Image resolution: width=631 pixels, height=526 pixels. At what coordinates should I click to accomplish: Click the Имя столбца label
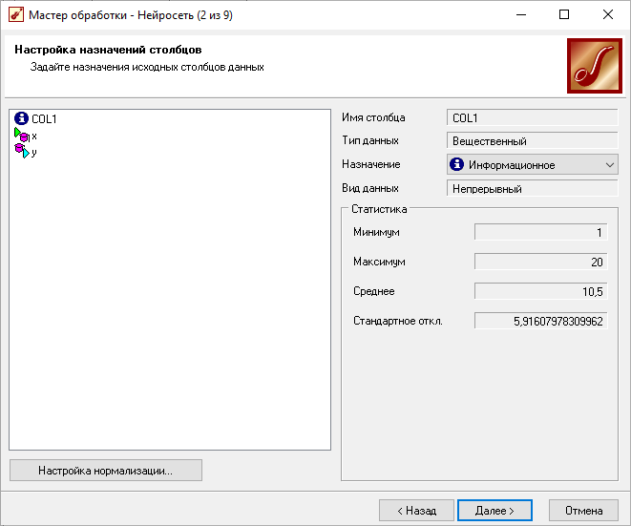pos(373,117)
